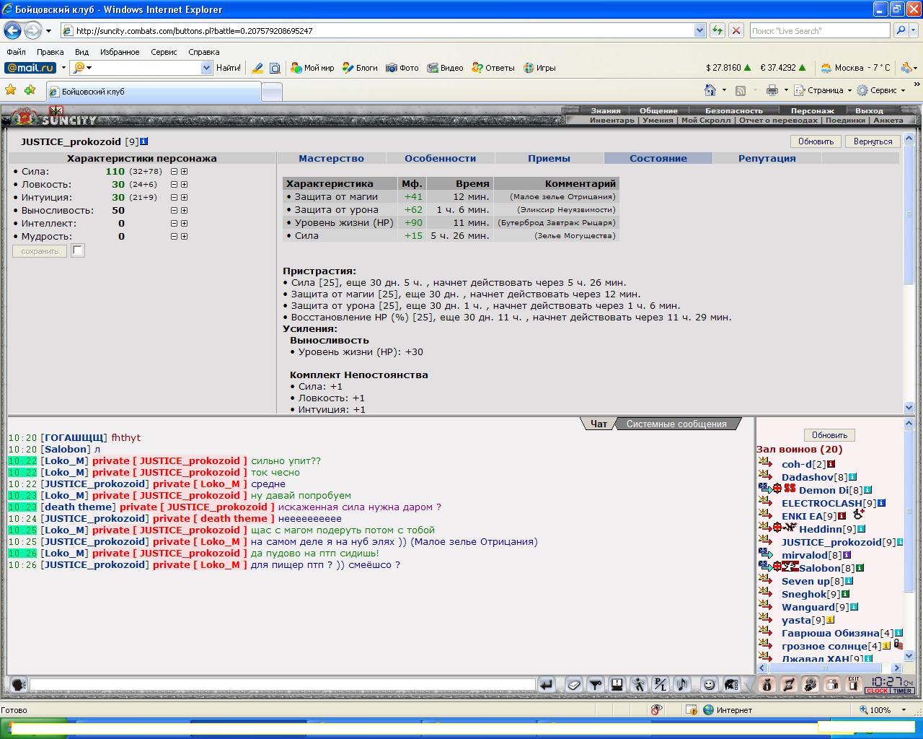The height and width of the screenshot is (739, 923).
Task: Open the Системные сообщения chat tab
Action: [676, 424]
